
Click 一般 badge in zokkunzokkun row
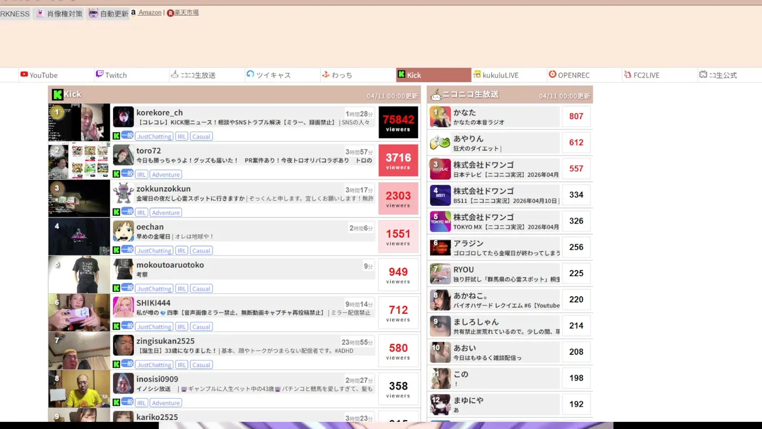(127, 212)
